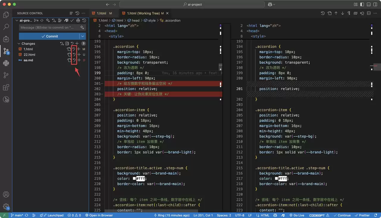
Task: Discard changes for aa.md
Action: 74,60
